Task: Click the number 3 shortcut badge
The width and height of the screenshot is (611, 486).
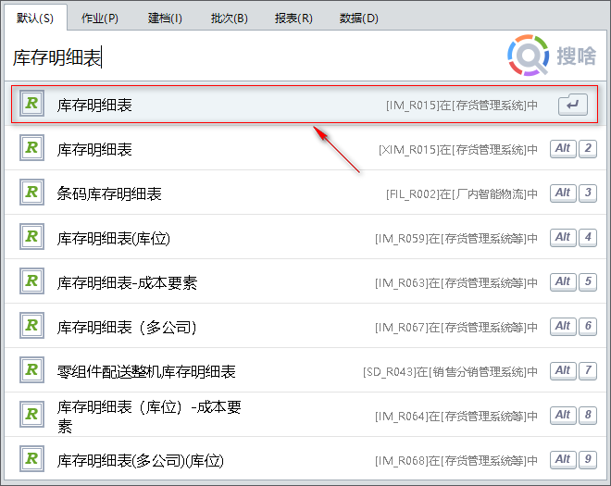Action: pyautogui.click(x=588, y=193)
